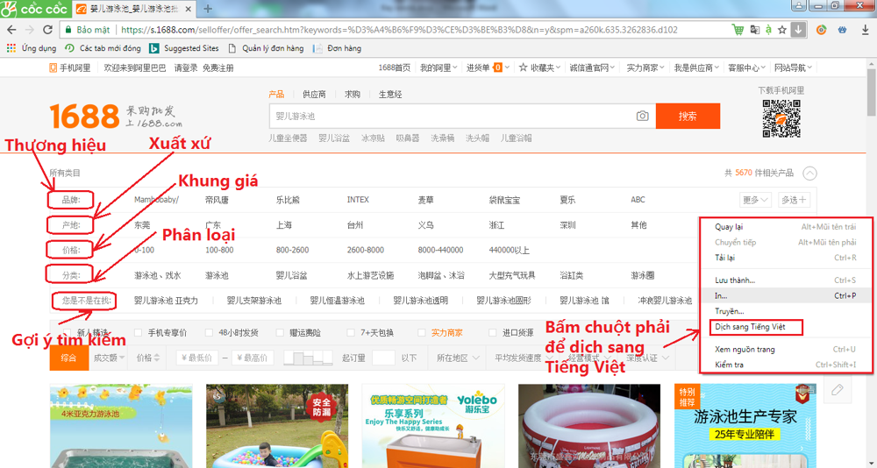Screen dimensions: 877x468
Task: Click the 免费注册 register link
Action: 218,67
